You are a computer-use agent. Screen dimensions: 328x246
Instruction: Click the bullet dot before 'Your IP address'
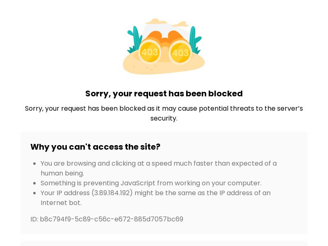35,193
